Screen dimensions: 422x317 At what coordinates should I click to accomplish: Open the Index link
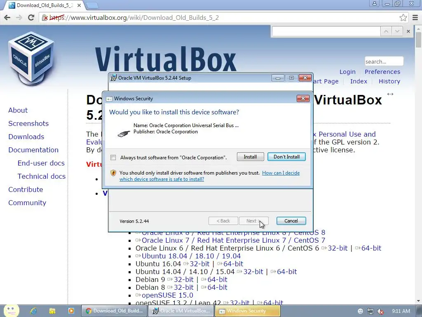click(359, 81)
